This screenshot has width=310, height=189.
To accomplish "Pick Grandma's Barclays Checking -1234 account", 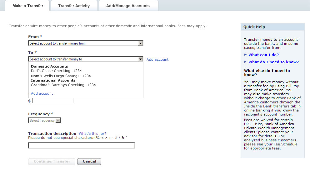I will coord(63,85).
